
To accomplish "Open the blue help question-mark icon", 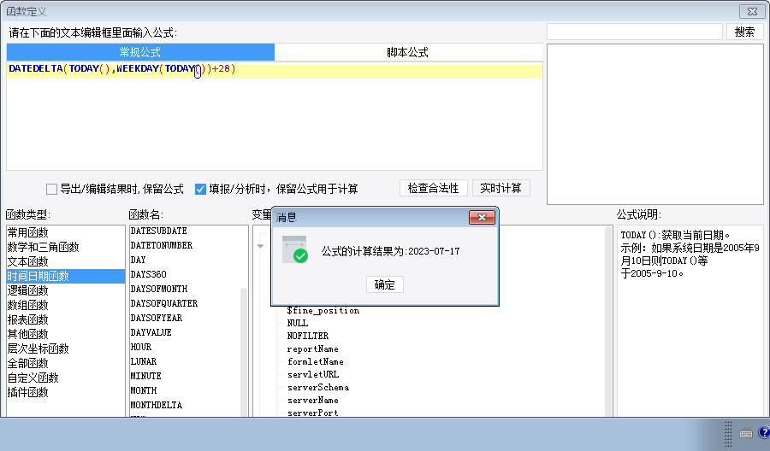I will pos(764,432).
